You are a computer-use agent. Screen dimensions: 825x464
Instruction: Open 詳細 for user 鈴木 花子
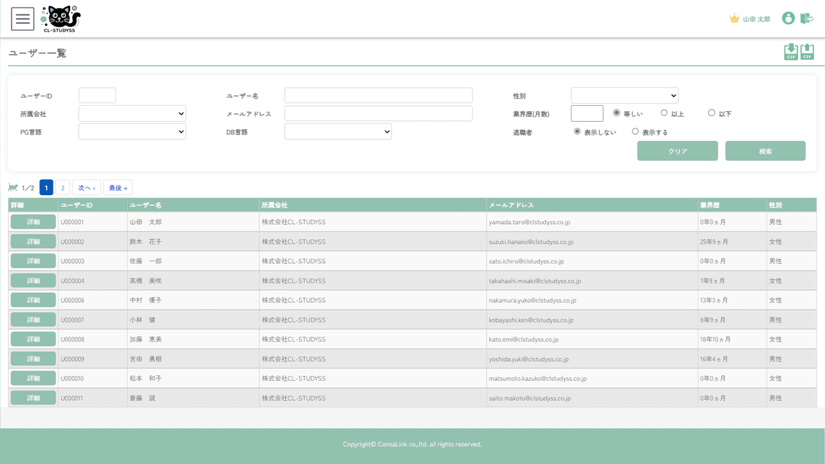point(33,242)
